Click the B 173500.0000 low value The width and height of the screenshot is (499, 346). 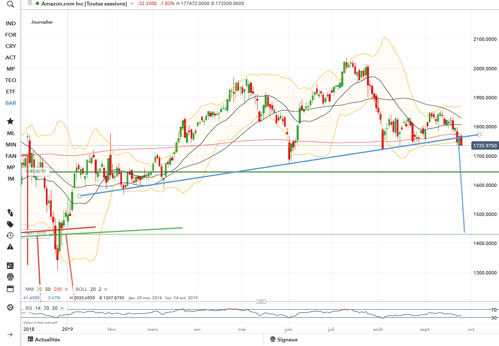228,3
